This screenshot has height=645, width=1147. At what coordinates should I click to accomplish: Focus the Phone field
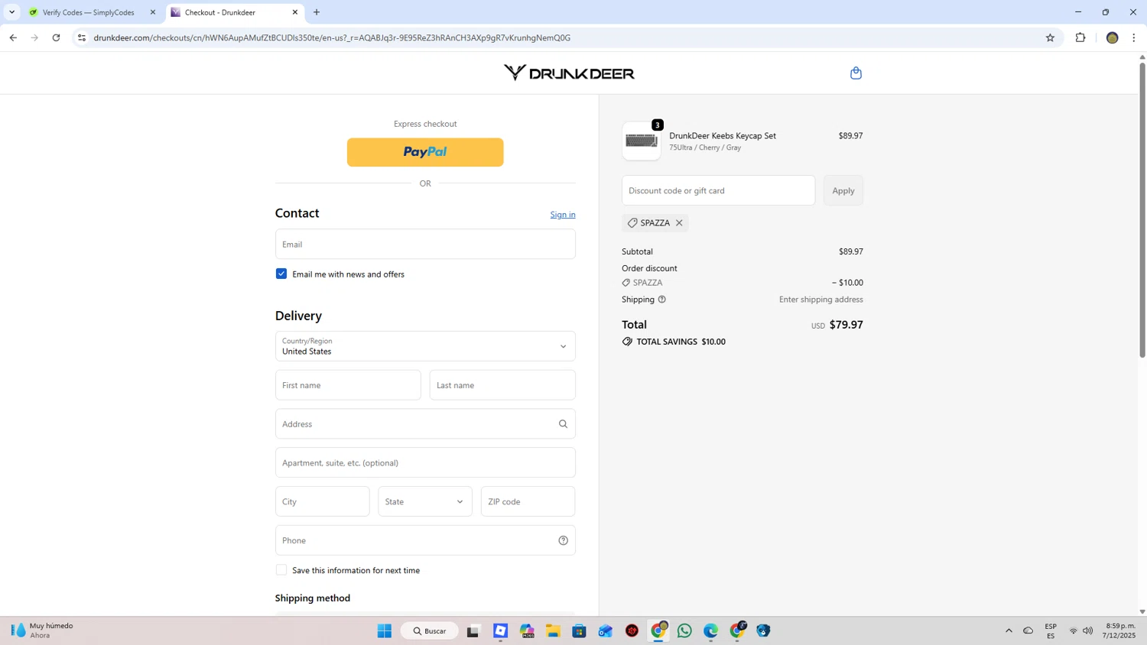(425, 540)
